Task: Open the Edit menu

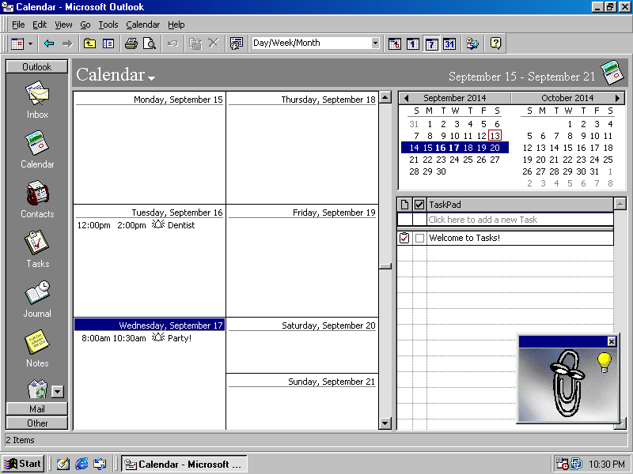Action: (40, 24)
